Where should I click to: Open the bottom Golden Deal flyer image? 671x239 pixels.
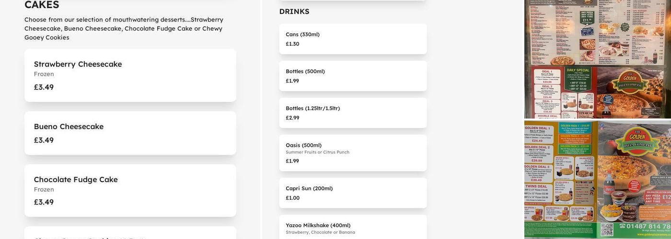click(x=597, y=179)
